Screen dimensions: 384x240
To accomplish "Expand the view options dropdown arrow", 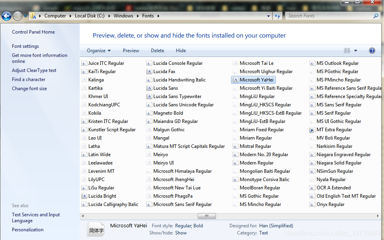I will [x=355, y=51].
